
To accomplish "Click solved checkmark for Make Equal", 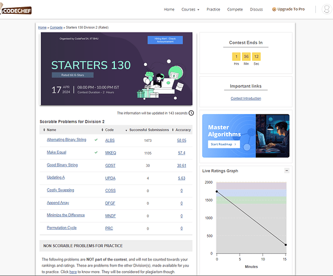I will pyautogui.click(x=96, y=152).
